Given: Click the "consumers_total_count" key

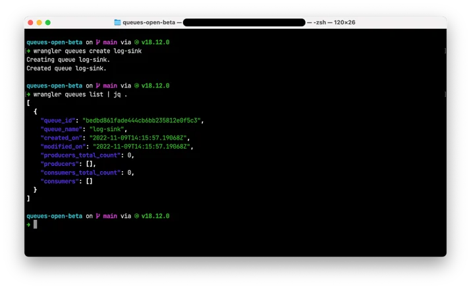Looking at the screenshot, I should pyautogui.click(x=80, y=173).
